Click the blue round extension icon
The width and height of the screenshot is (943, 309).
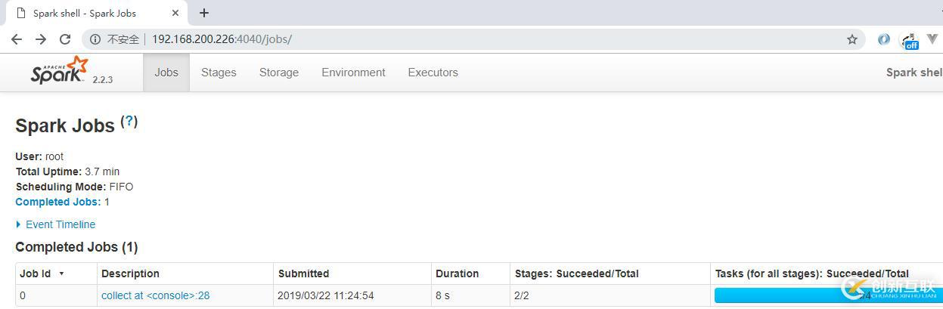coord(883,39)
